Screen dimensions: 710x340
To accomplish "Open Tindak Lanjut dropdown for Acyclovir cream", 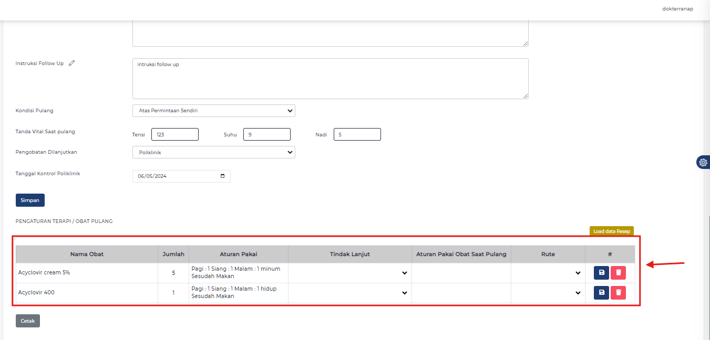I will click(x=349, y=273).
